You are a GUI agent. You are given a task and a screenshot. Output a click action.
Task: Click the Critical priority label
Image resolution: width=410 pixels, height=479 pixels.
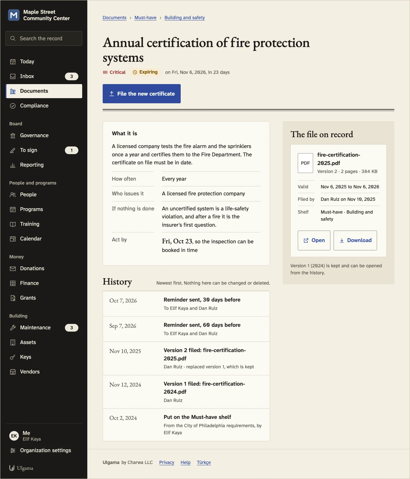tap(114, 72)
